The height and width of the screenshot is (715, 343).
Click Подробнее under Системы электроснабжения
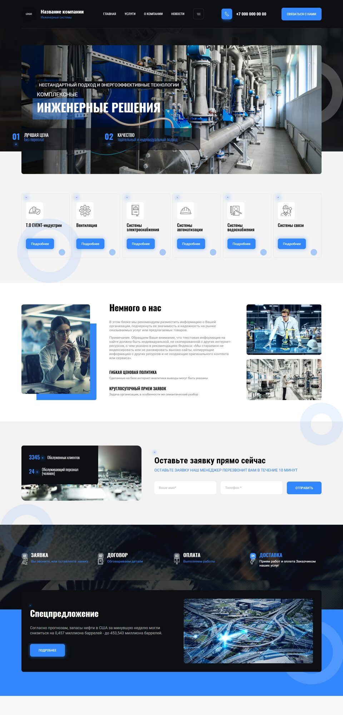(141, 244)
